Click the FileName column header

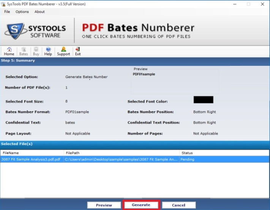[x=32, y=153]
